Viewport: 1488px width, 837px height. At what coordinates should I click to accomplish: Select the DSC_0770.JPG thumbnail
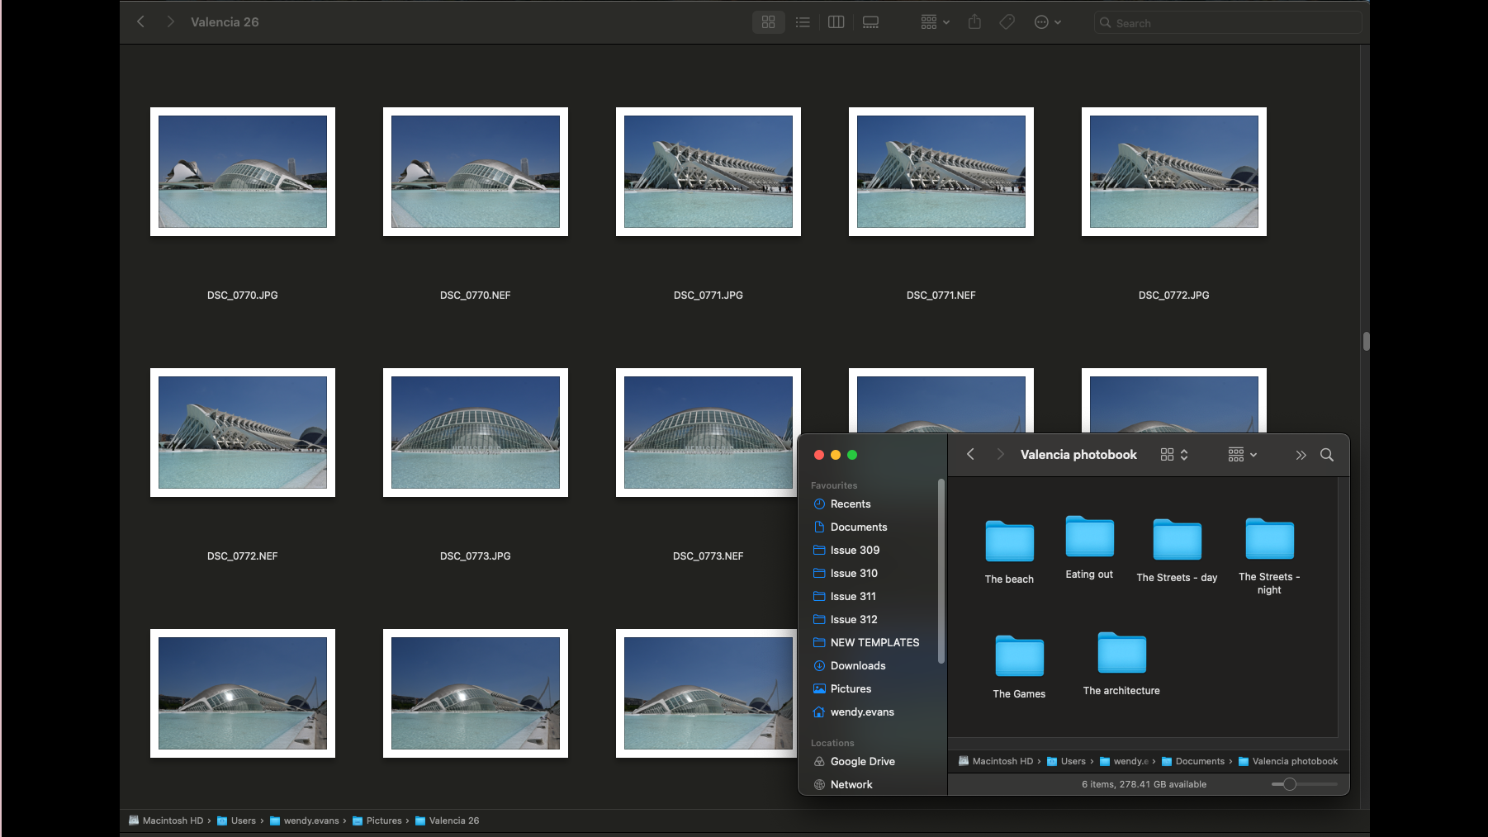pyautogui.click(x=243, y=172)
